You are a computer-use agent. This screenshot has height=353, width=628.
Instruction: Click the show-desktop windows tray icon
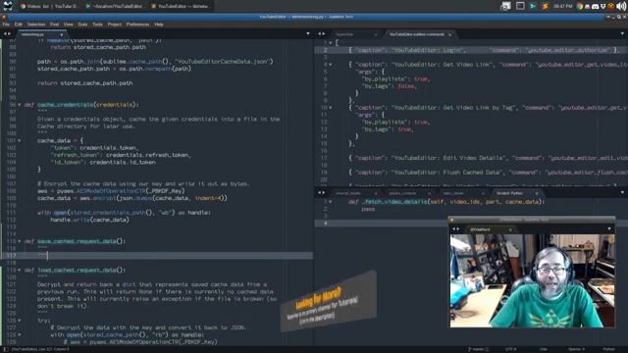point(505,6)
